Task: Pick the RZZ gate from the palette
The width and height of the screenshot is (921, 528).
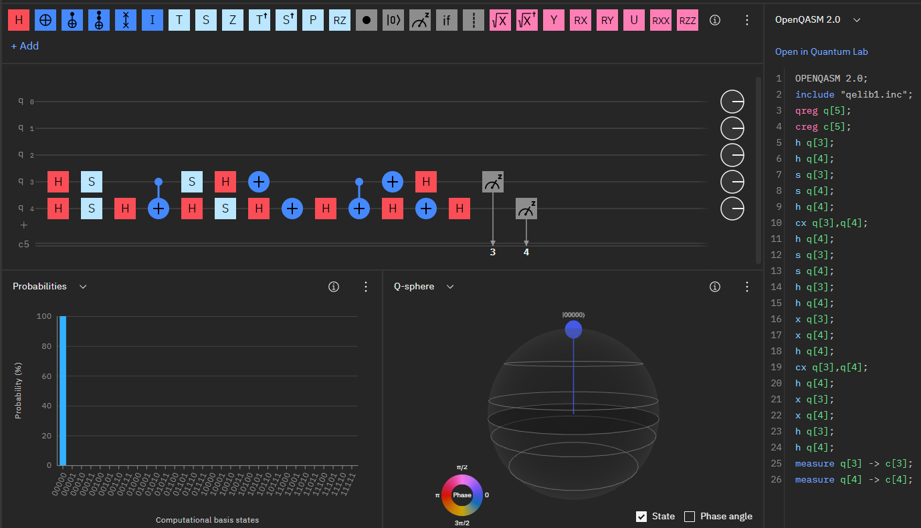Action: 688,20
